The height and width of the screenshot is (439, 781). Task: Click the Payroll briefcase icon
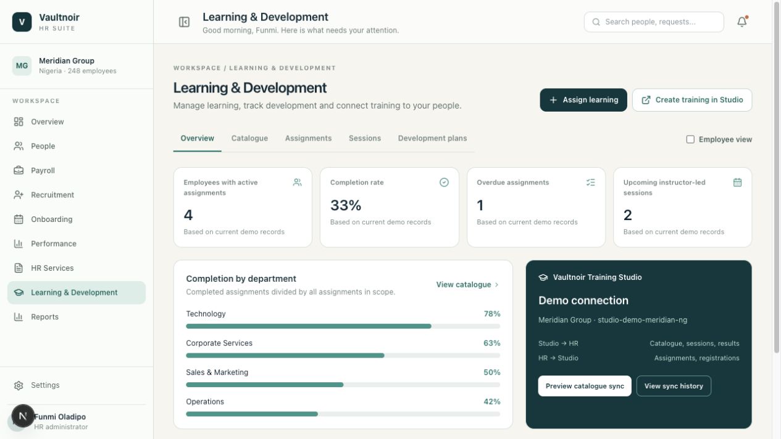[19, 170]
